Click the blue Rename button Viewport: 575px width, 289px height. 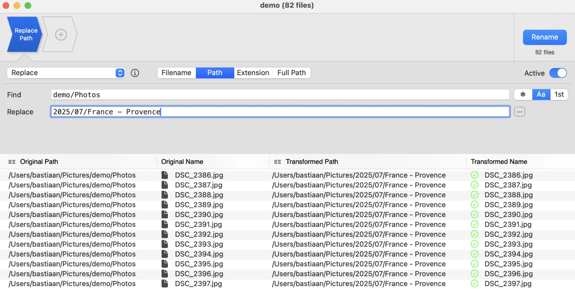[545, 37]
